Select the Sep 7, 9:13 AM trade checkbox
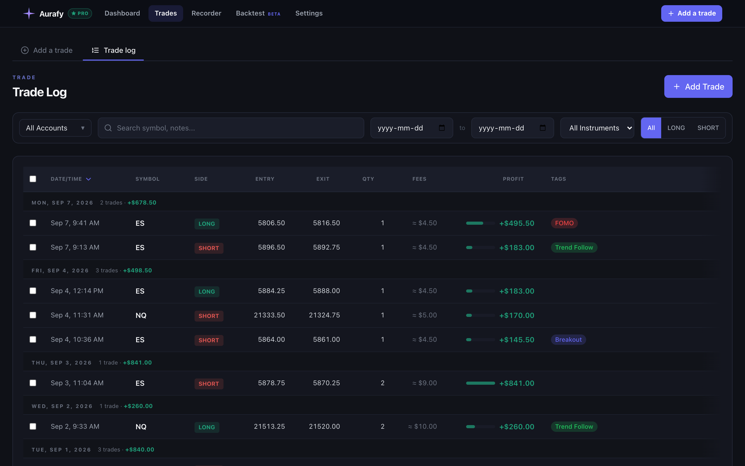 [x=33, y=247]
